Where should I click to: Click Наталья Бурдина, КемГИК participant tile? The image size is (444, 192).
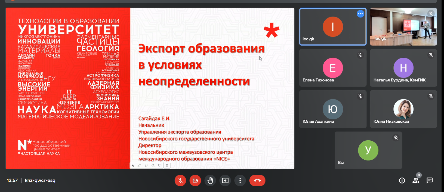(403, 68)
